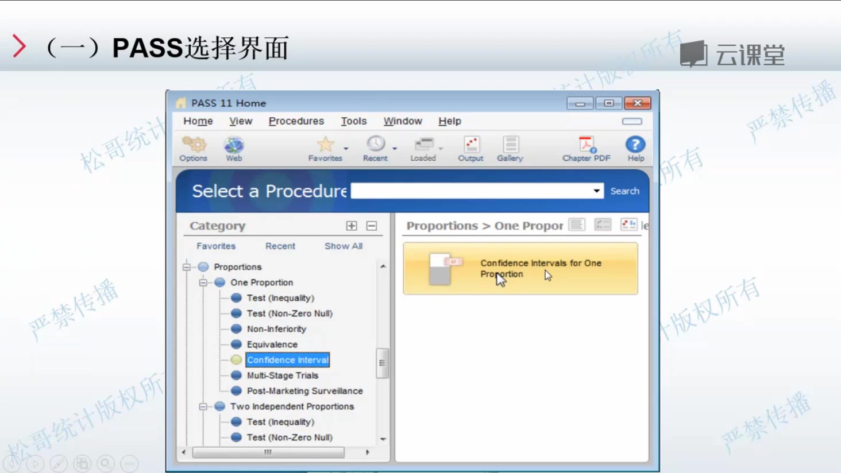This screenshot has height=473, width=841.
Task: Show the Recent category filter
Action: [x=280, y=246]
